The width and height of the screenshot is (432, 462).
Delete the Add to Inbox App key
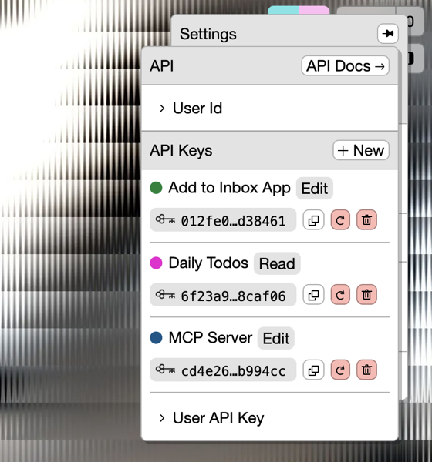(x=366, y=219)
